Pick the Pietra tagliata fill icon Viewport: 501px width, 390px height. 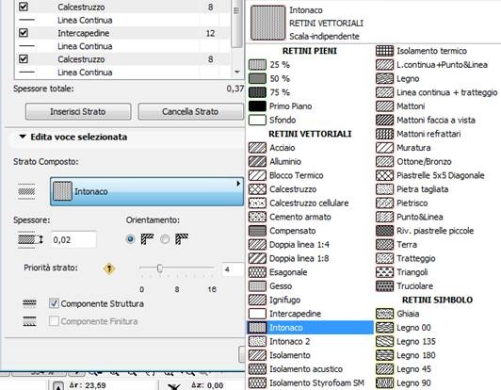384,189
